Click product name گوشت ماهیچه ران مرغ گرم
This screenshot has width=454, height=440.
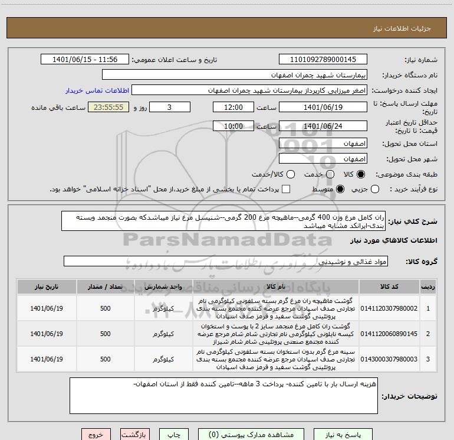276,308
